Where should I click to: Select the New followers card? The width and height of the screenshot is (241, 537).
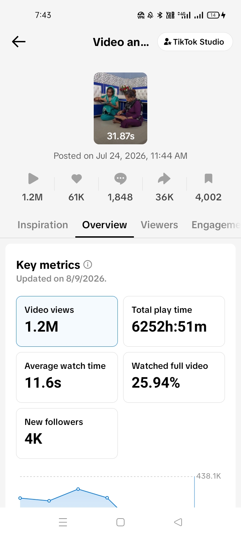(67, 433)
